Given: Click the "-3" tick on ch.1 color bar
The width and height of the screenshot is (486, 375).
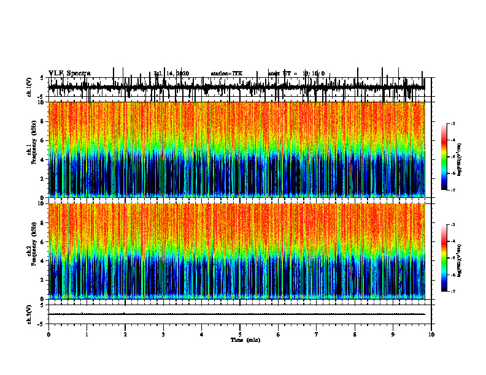Looking at the screenshot, I should click(453, 123).
